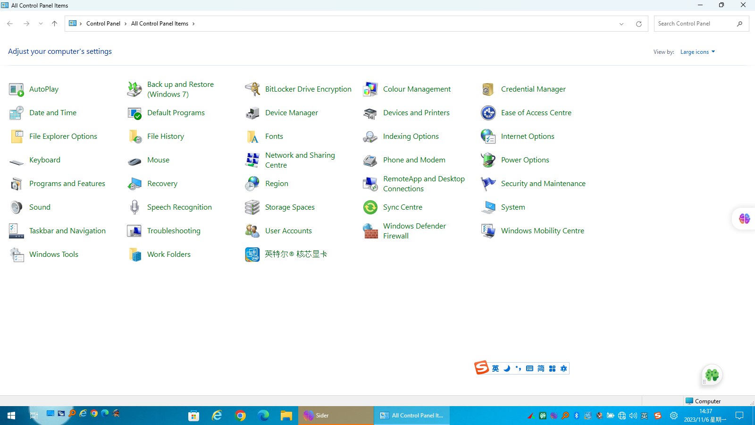This screenshot has height=425, width=755.
Task: Open File Explorer Options folder icon
Action: [x=17, y=136]
